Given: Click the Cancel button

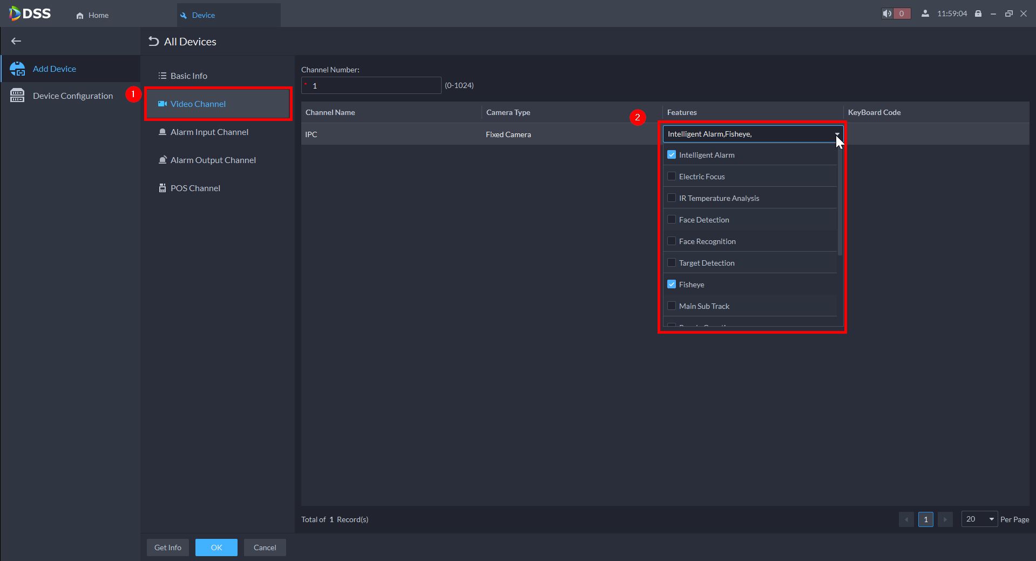Looking at the screenshot, I should pyautogui.click(x=265, y=548).
